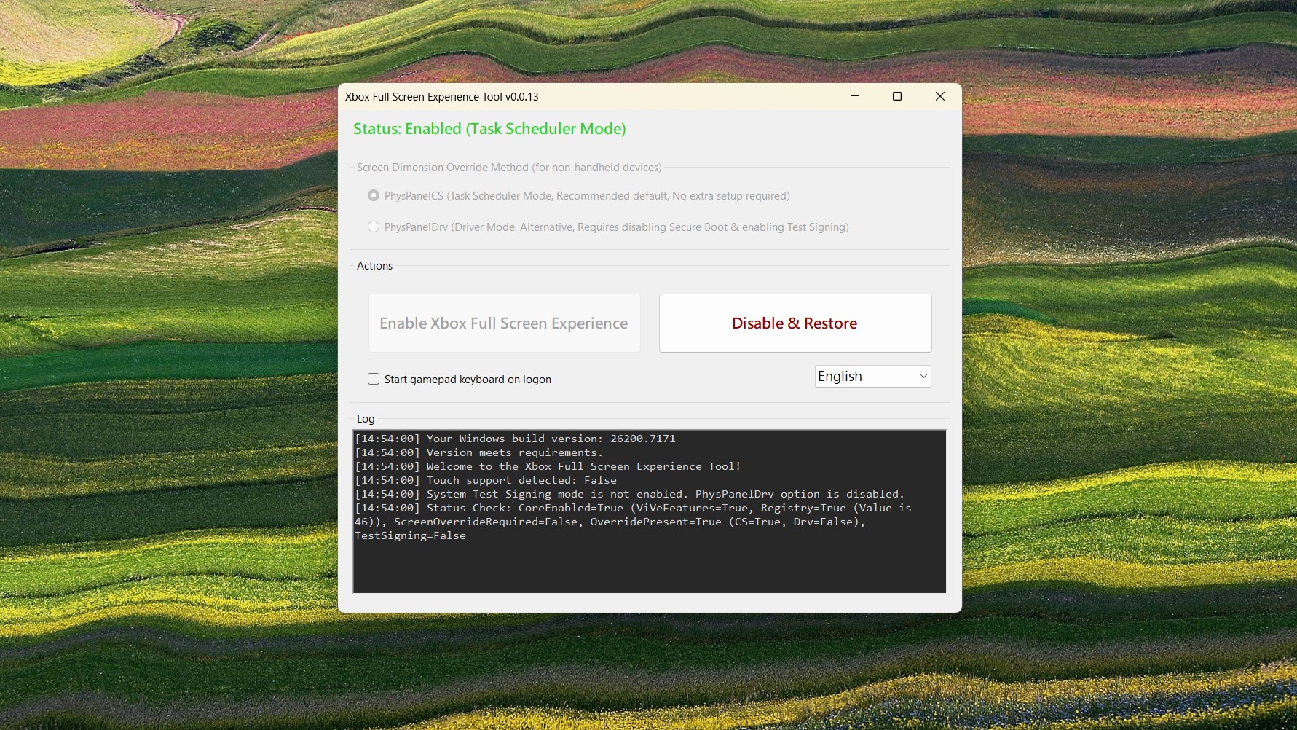
Task: Maximize the Xbox Full Screen Experience Tool window
Action: pyautogui.click(x=897, y=96)
